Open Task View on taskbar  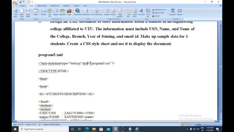point(79,129)
